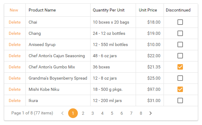Viewport: 202px width, 125px height.
Task: Remove Grandma's Boysenberry Spread via Delete
Action: [x=15, y=78]
